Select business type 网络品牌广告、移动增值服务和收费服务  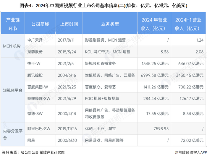110,113
